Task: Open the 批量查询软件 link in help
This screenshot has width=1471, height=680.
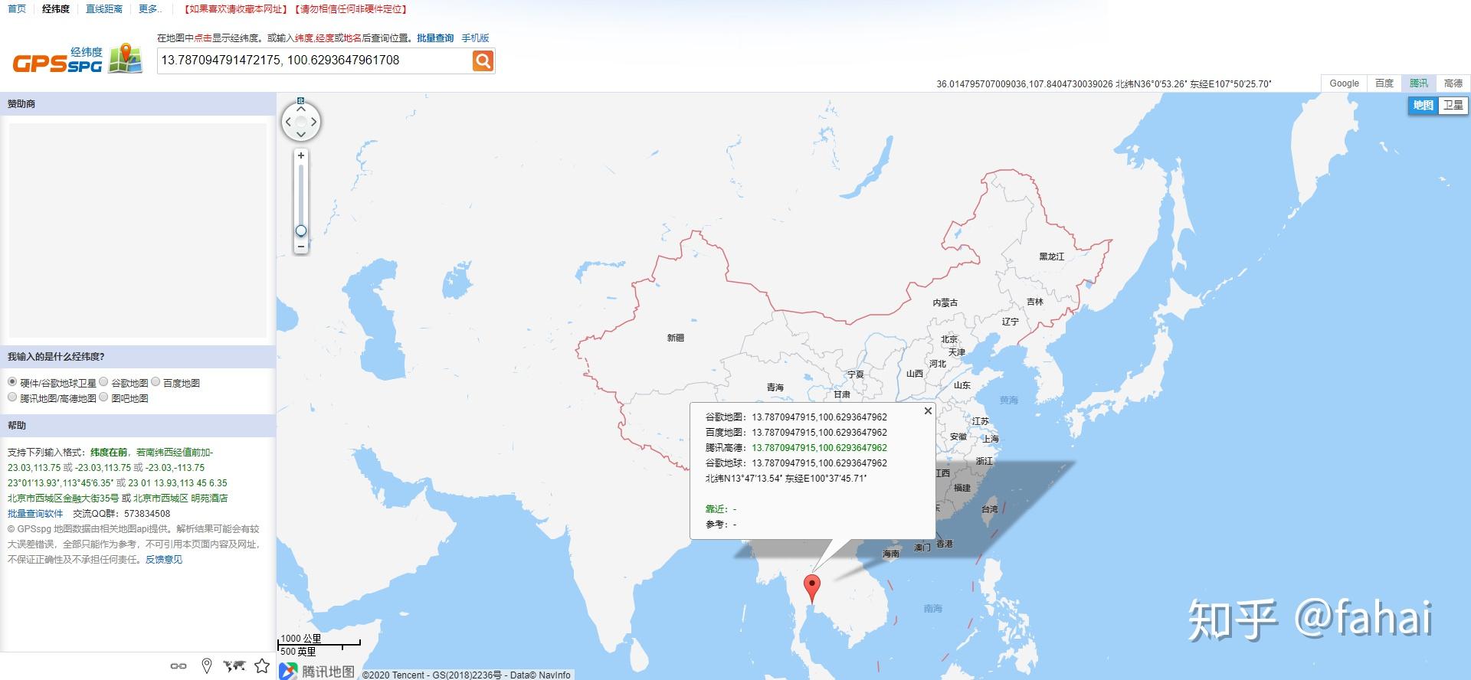Action: 35,514
